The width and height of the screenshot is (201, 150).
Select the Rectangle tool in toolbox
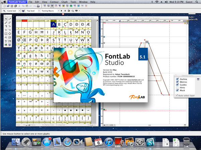(6, 34)
